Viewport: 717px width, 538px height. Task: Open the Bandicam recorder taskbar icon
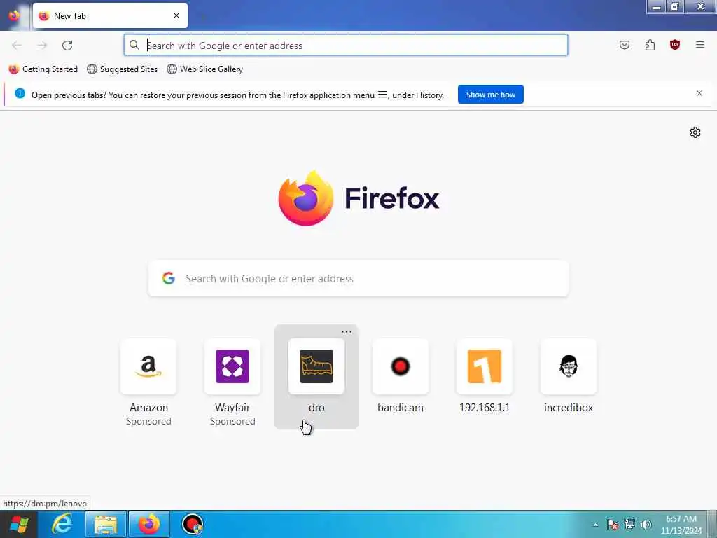click(x=193, y=524)
